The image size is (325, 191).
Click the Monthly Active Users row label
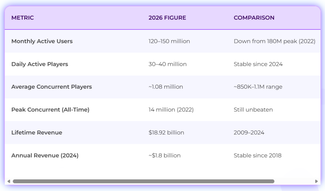pyautogui.click(x=42, y=41)
